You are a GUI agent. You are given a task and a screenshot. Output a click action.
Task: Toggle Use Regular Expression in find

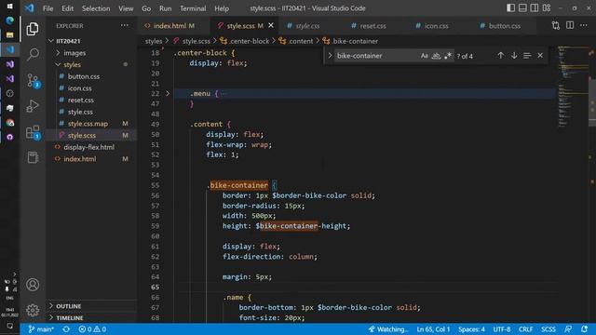[x=448, y=56]
